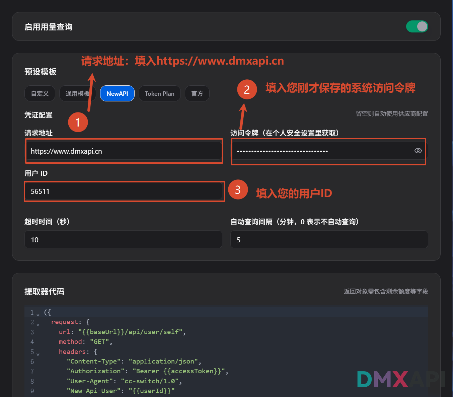Screen dimensions: 453x397
Task: Click line number 3 in code gutter
Action: (x=32, y=332)
